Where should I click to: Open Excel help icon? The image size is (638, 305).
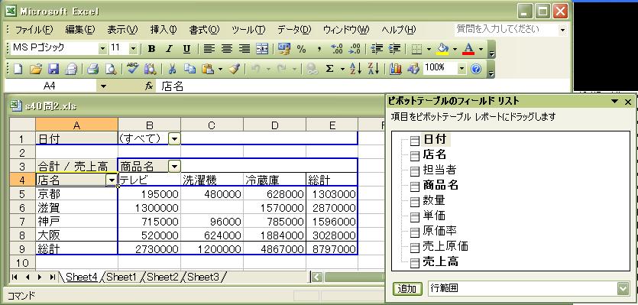476,69
